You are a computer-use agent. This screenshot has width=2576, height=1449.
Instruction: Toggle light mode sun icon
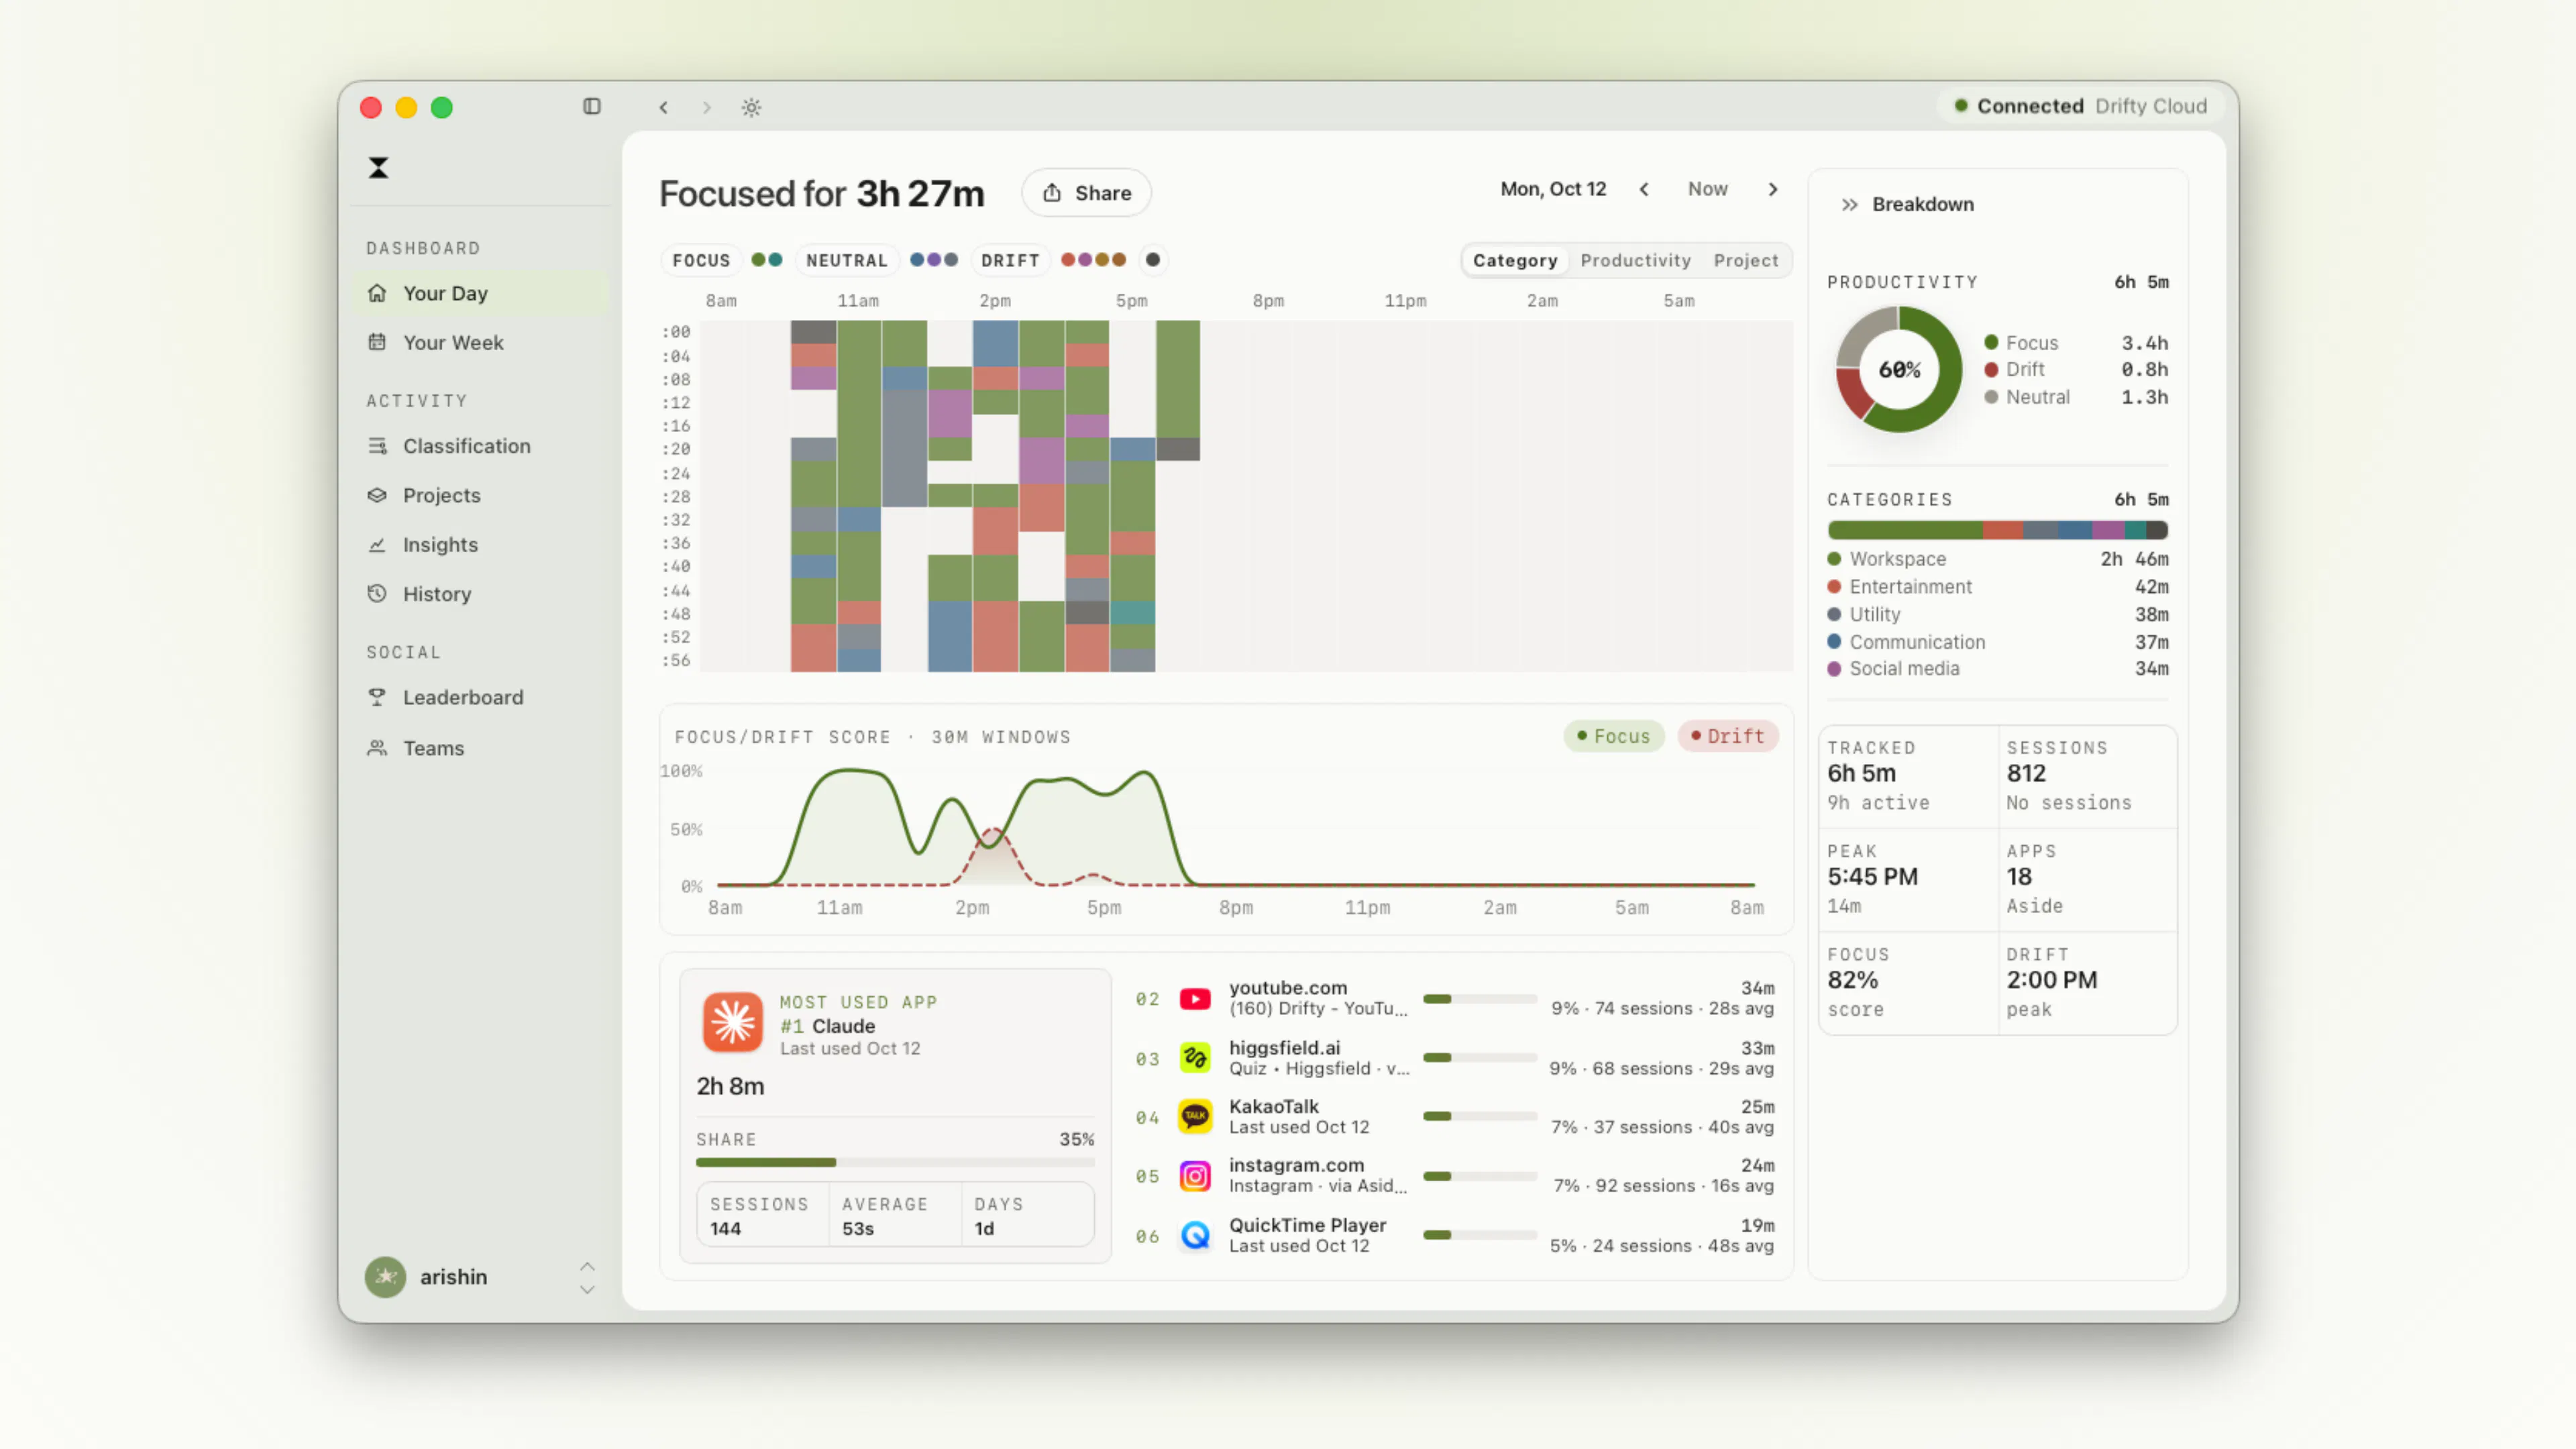751,107
